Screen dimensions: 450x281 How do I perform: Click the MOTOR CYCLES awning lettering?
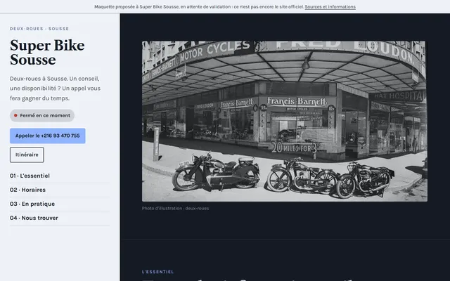click(213, 50)
